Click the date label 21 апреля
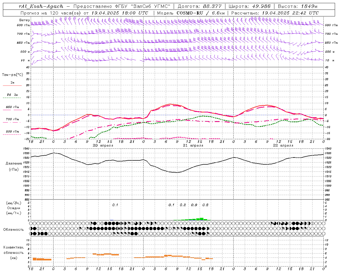Screen dimensions: 339x271 [x=193, y=146]
